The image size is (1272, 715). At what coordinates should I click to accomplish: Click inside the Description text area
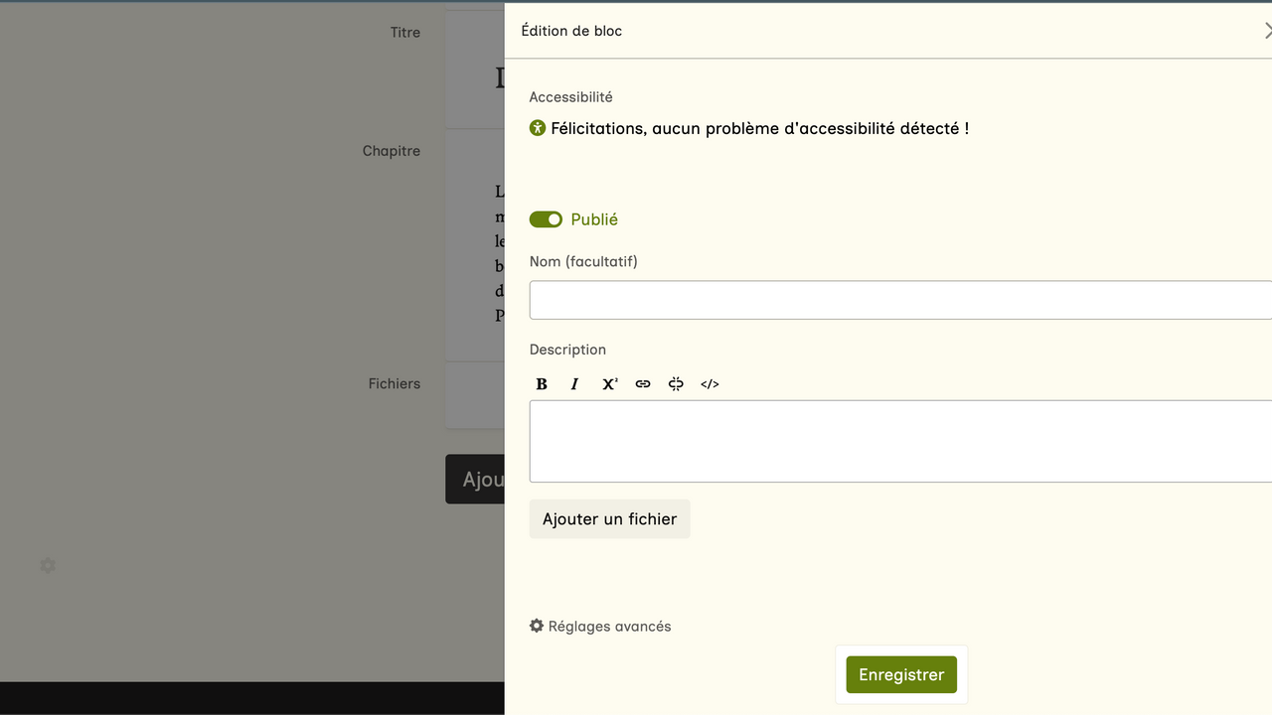(899, 441)
